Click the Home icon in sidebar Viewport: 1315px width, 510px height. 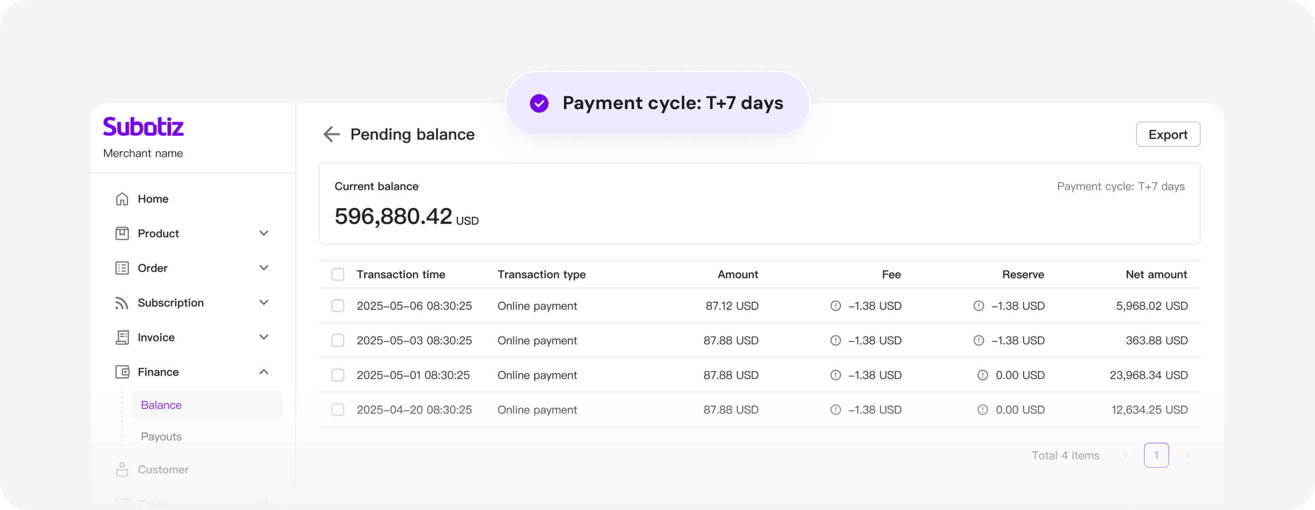point(122,199)
